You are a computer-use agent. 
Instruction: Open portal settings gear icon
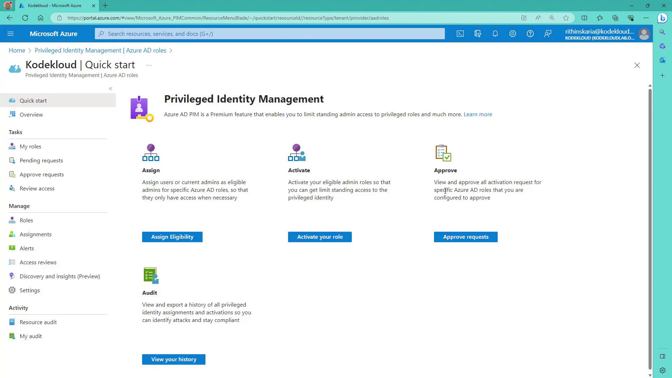point(513,34)
